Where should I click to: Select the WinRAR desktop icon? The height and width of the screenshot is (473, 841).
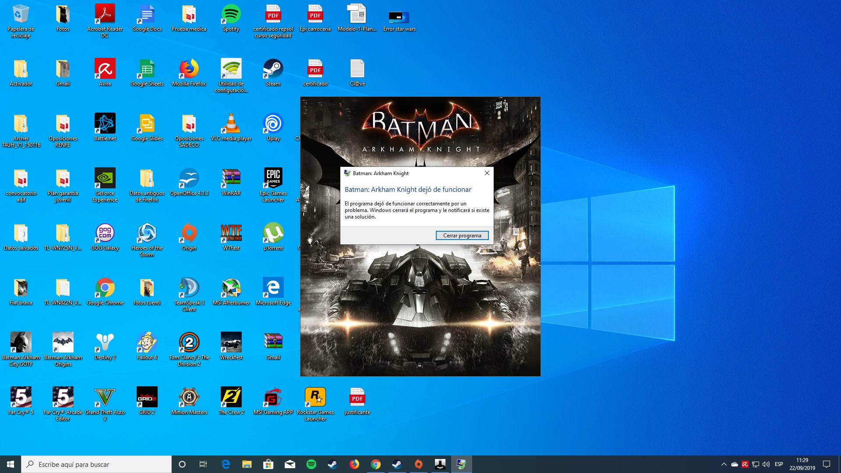point(231,182)
